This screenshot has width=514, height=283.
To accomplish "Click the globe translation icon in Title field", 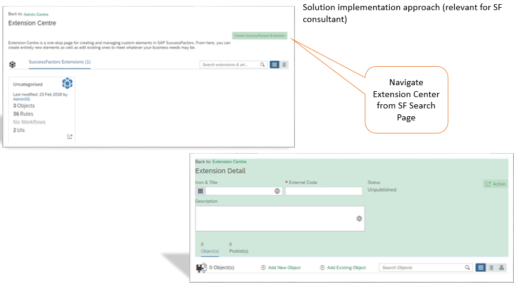I will (278, 191).
